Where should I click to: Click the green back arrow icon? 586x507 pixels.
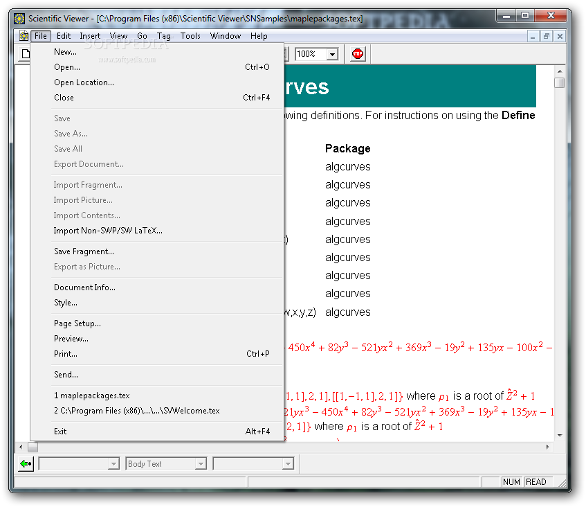click(x=26, y=464)
